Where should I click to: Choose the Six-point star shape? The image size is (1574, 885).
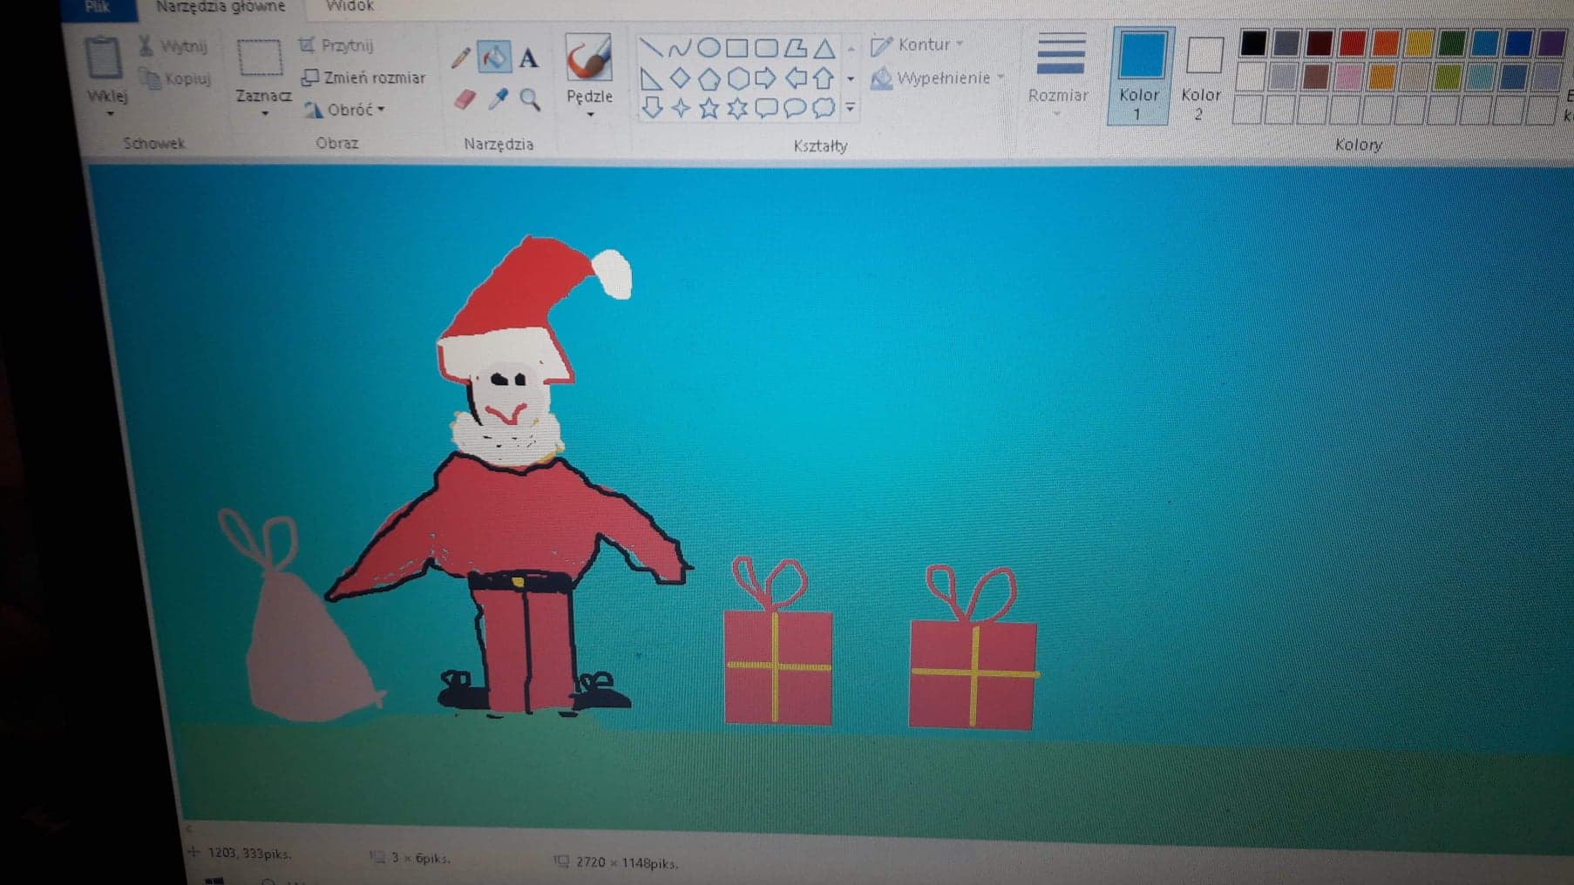[737, 108]
